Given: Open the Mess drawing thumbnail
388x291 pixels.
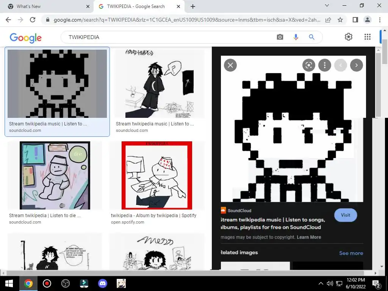Looking at the screenshot, I should tap(157, 252).
